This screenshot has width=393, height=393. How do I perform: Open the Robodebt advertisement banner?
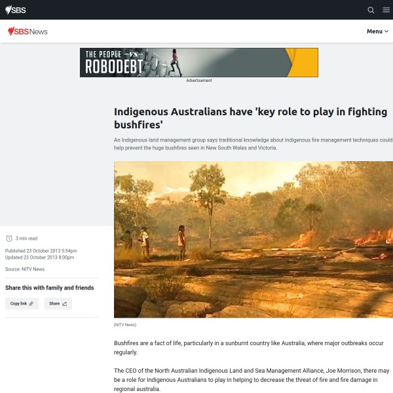click(x=199, y=63)
